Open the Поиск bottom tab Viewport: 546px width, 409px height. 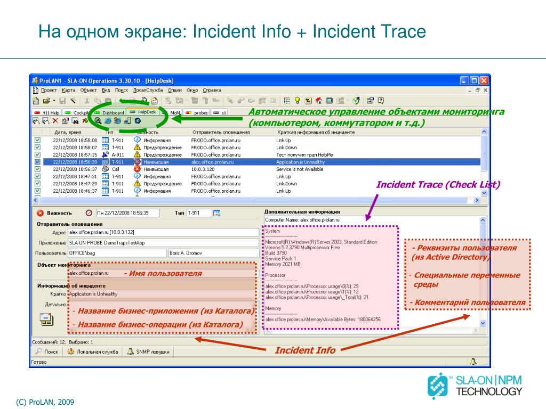click(47, 351)
